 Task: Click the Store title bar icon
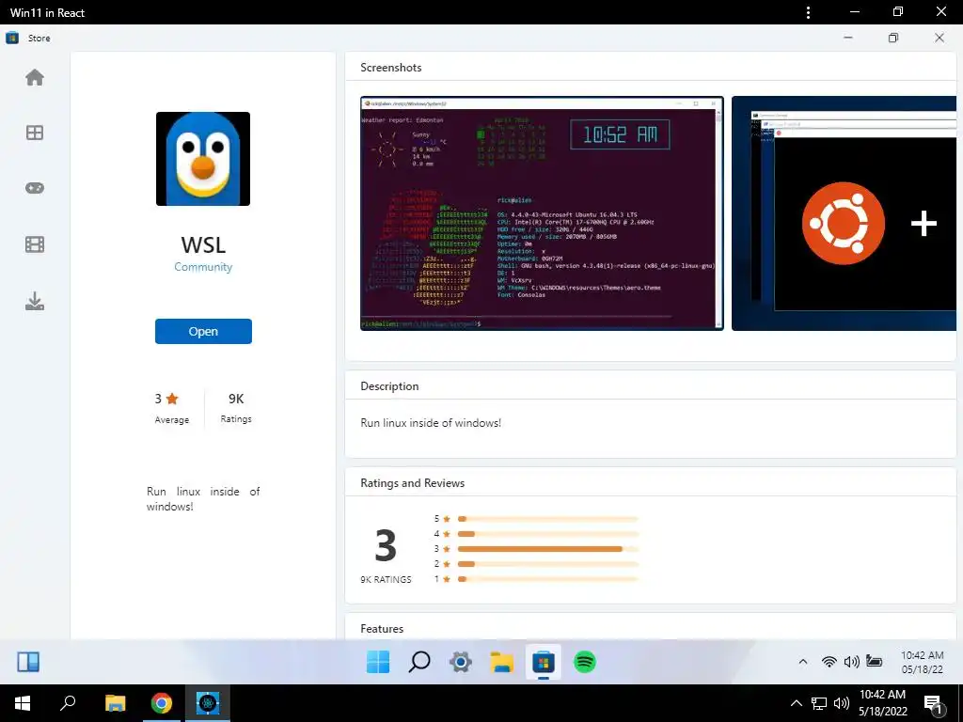click(12, 38)
